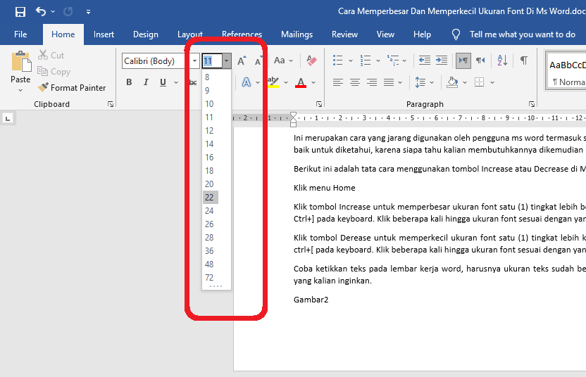Image resolution: width=586 pixels, height=377 pixels.
Task: Select font size 24 in the list
Action: coord(209,211)
